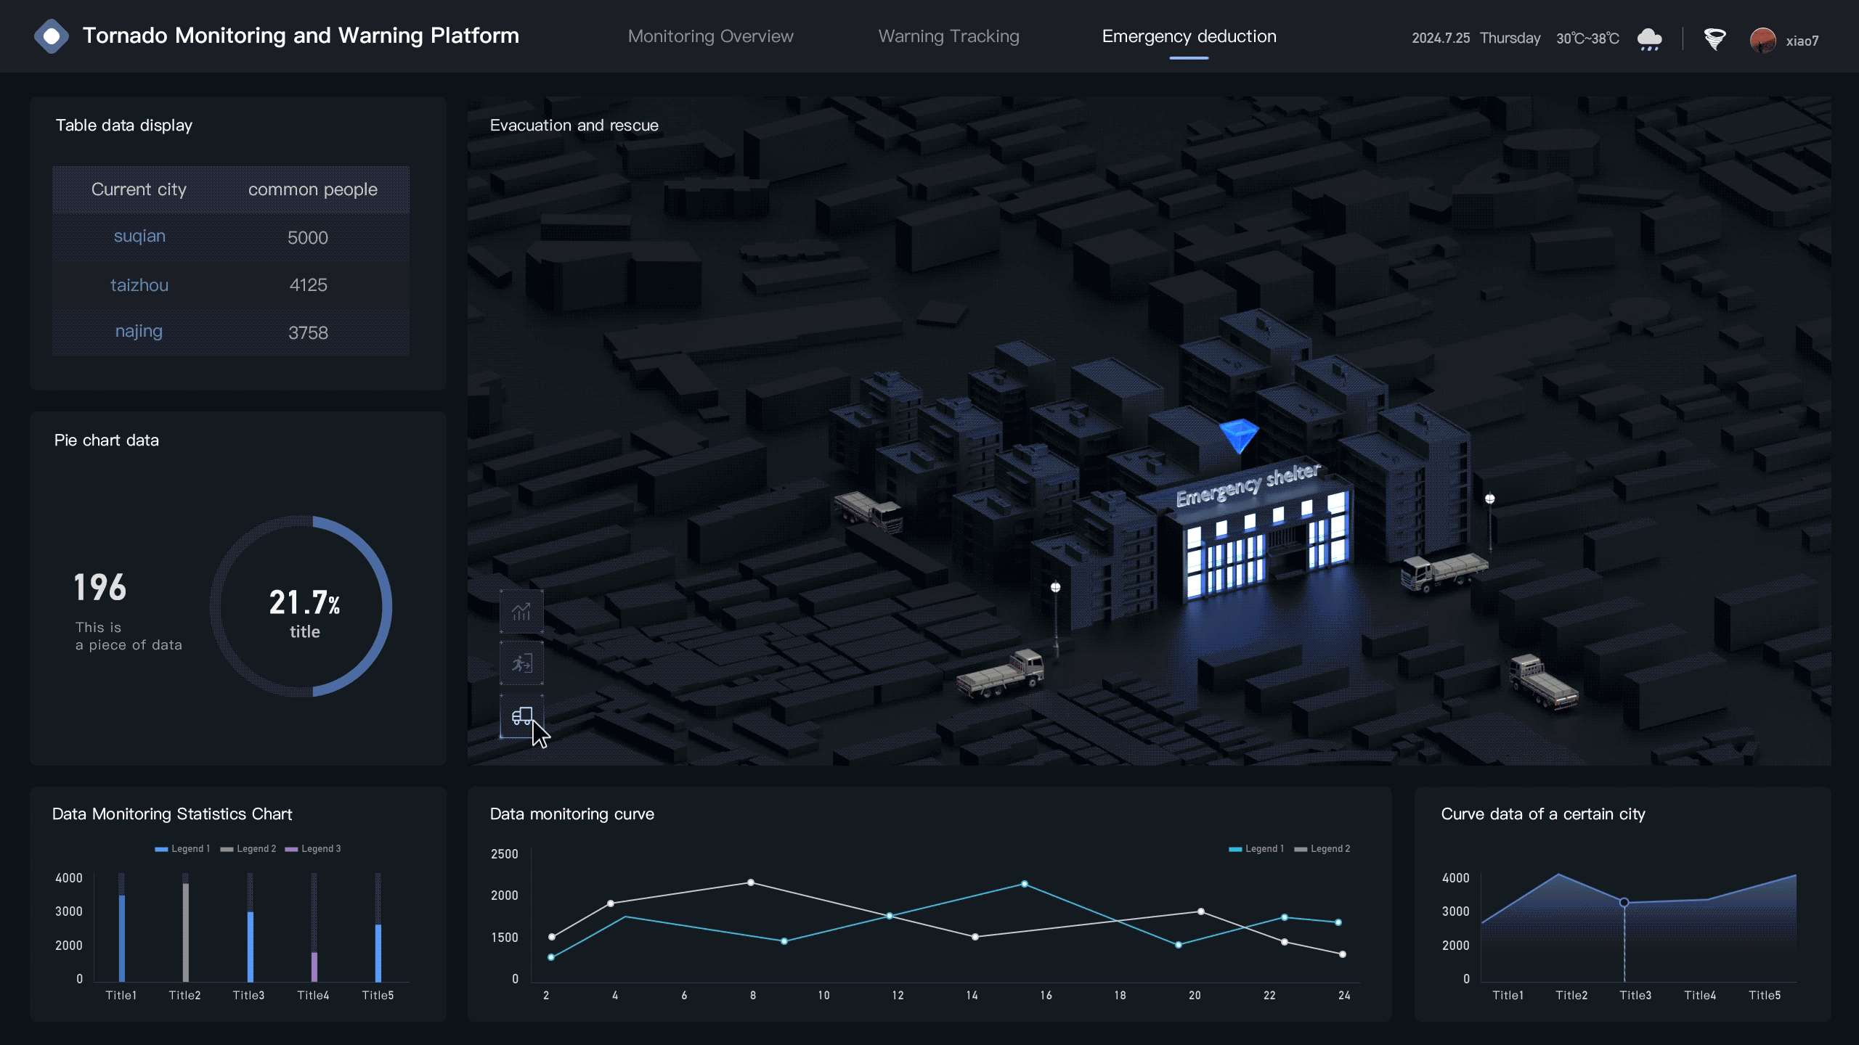This screenshot has height=1045, width=1859.
Task: Click the street lamp marker right of the shelter
Action: coord(1490,499)
